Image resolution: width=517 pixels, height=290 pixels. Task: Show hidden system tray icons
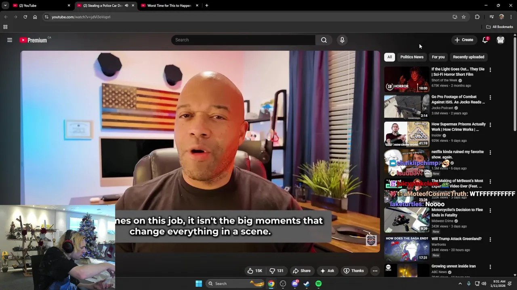(460, 284)
